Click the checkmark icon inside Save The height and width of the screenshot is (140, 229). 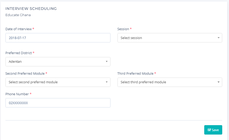click(209, 130)
